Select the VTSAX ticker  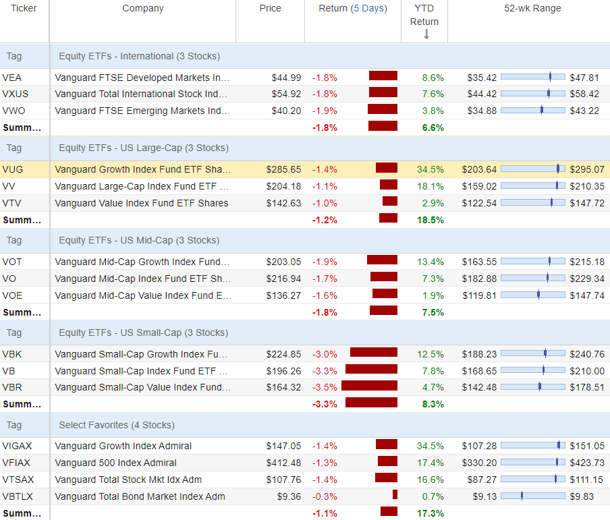[18, 479]
